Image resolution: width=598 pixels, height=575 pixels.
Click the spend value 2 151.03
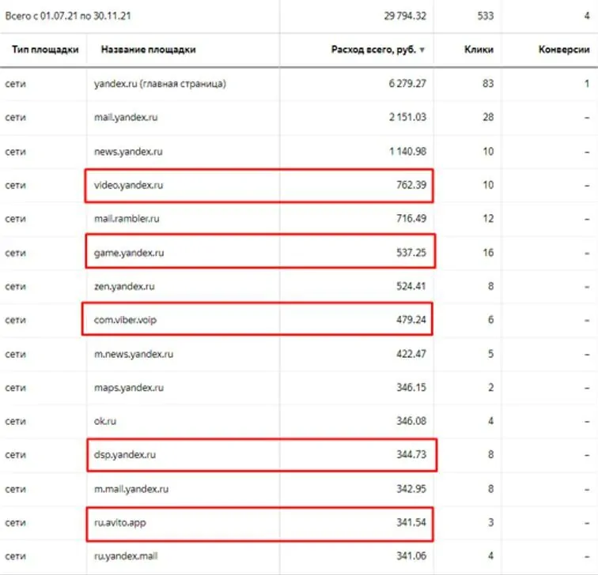407,117
